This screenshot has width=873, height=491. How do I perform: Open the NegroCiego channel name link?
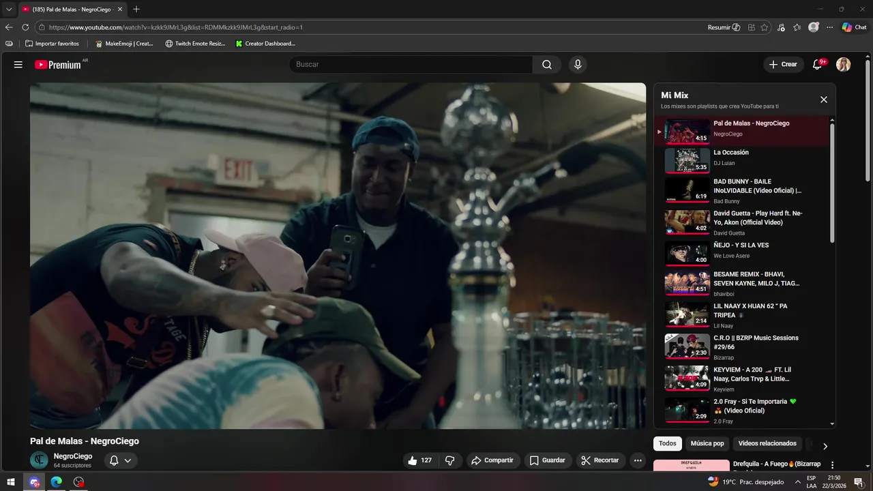[73, 456]
